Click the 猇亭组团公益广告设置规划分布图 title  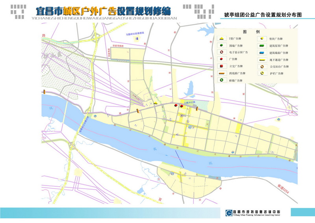262,14
